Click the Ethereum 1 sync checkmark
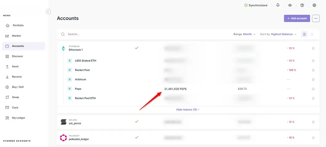 [x=137, y=48]
